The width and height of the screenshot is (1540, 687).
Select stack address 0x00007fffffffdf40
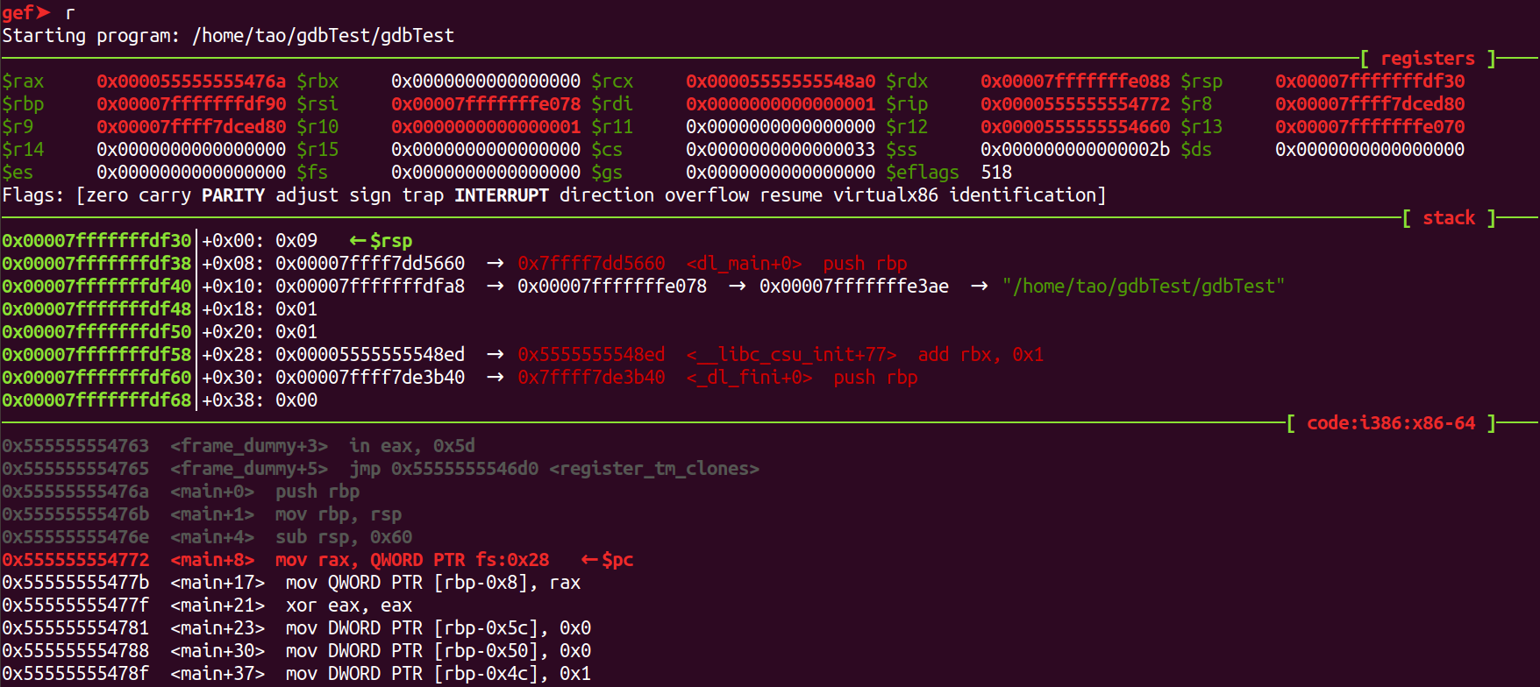click(96, 286)
